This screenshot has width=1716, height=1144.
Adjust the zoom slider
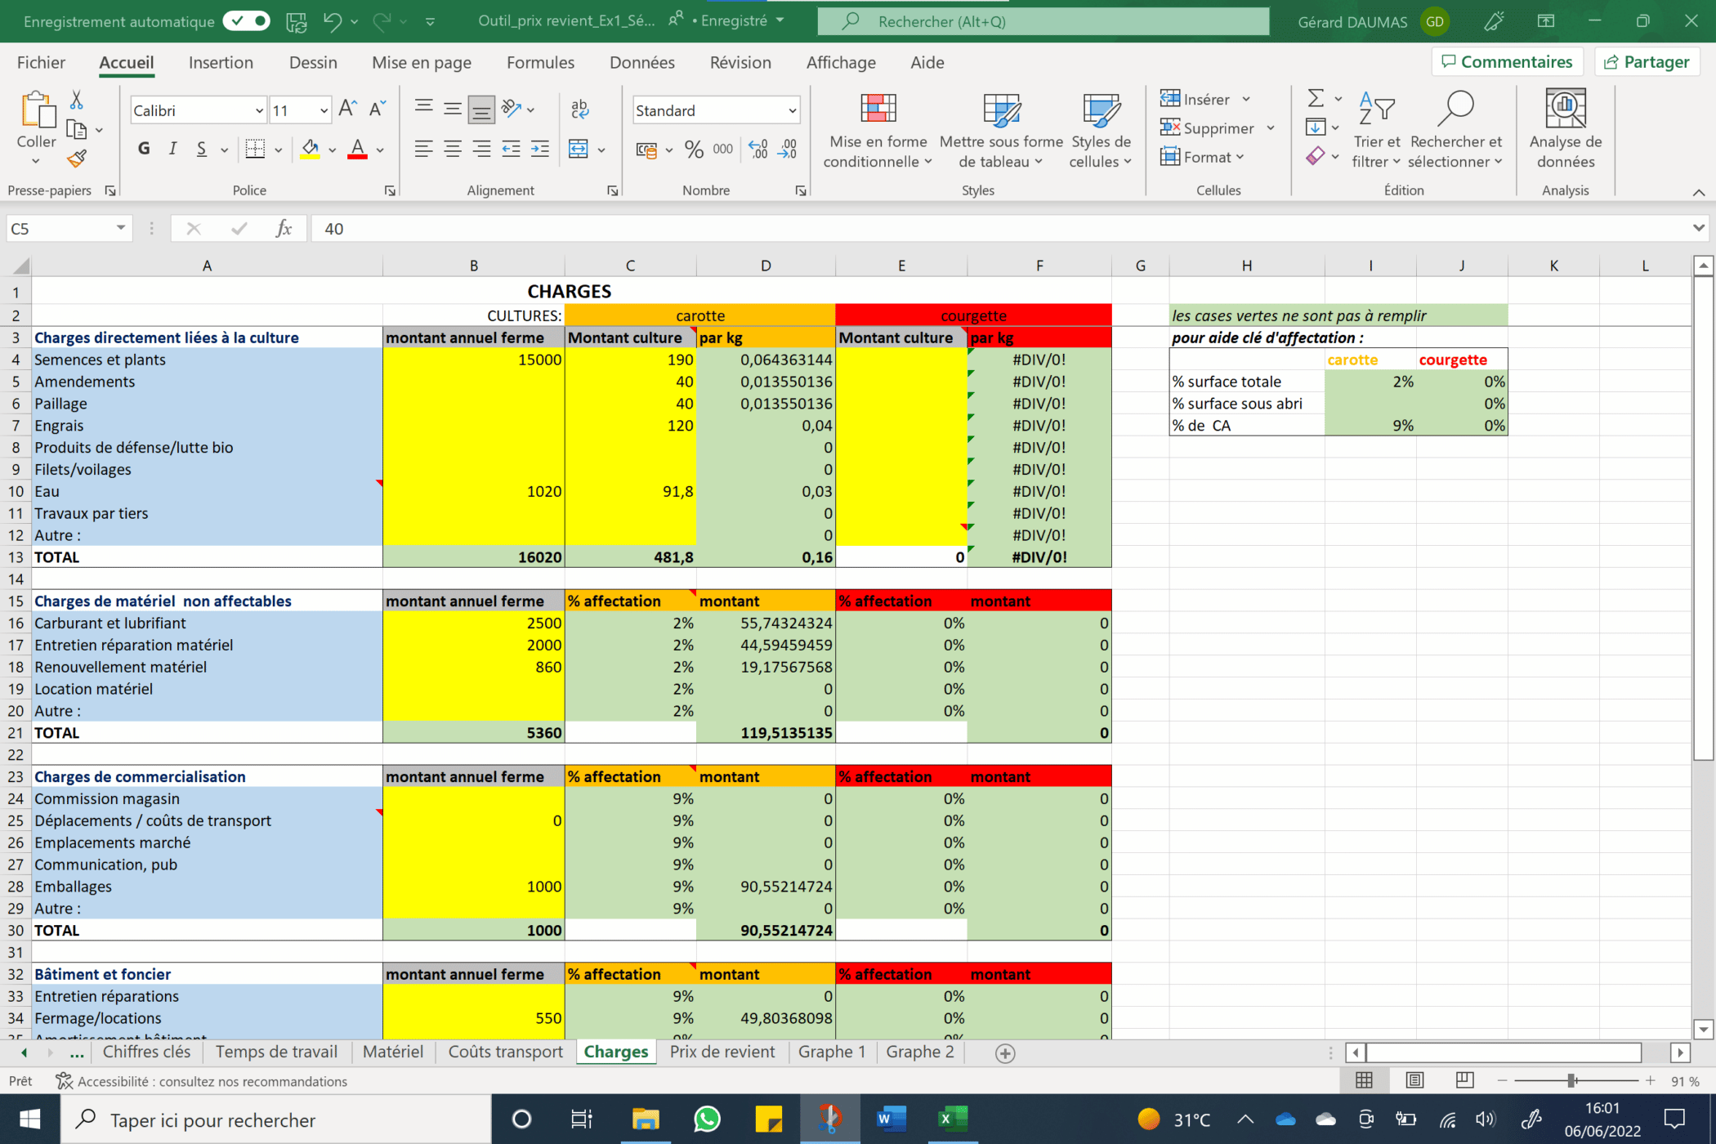1571,1080
